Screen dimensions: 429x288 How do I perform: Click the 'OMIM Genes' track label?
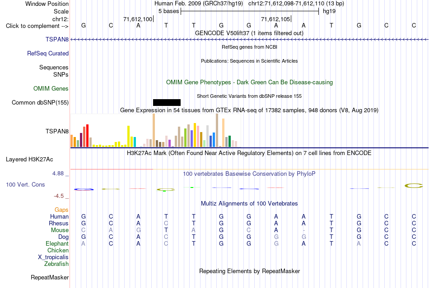pos(51,88)
